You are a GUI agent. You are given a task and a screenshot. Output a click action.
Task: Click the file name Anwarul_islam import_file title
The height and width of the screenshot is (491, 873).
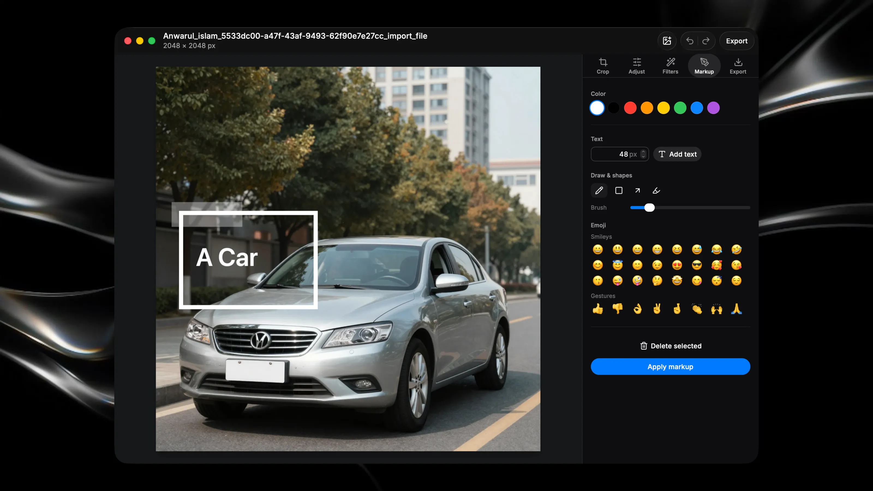295,36
